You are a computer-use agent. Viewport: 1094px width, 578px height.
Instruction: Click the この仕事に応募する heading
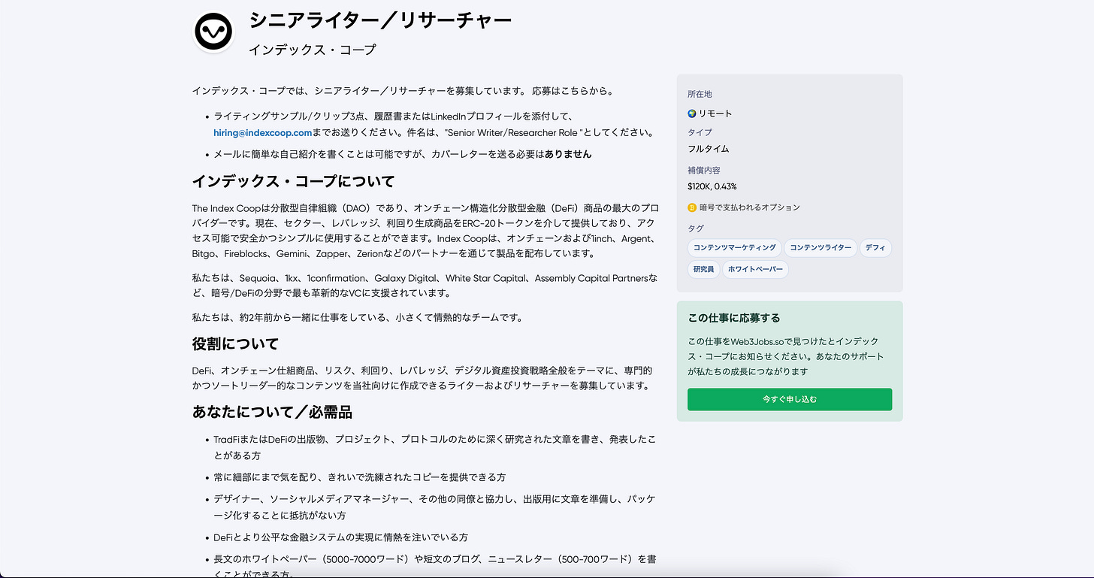[x=734, y=318]
